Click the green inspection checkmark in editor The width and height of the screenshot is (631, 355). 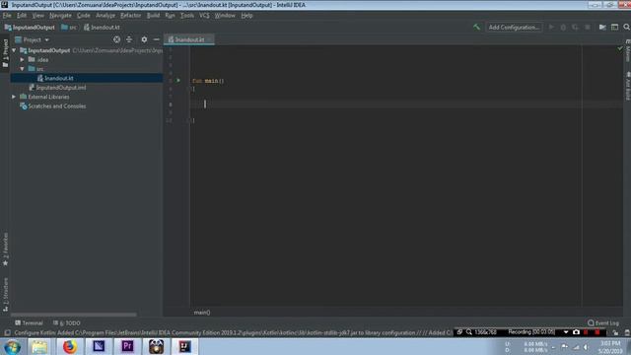point(620,48)
